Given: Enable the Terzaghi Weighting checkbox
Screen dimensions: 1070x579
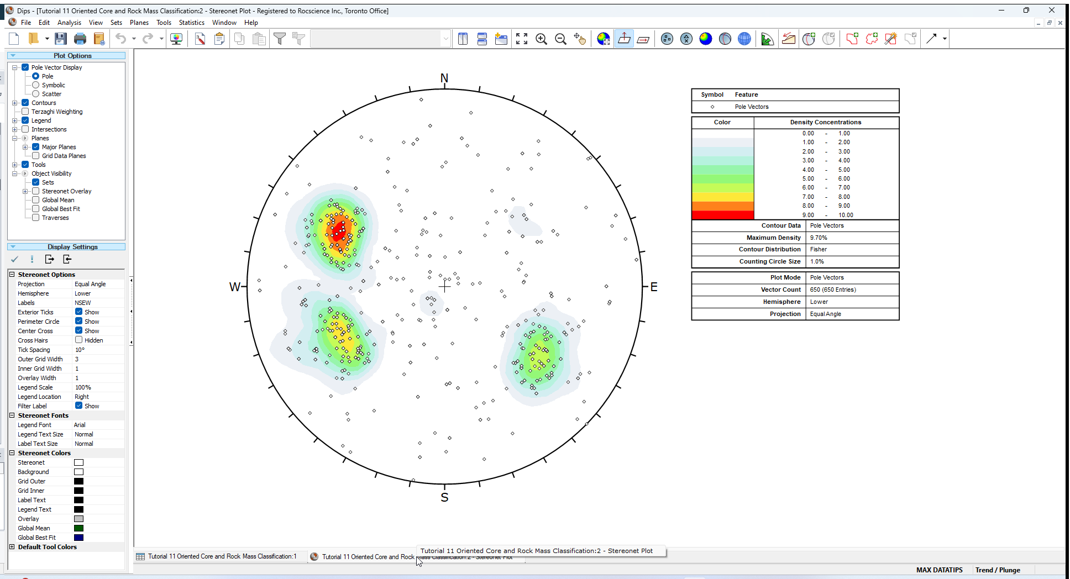Looking at the screenshot, I should [25, 112].
